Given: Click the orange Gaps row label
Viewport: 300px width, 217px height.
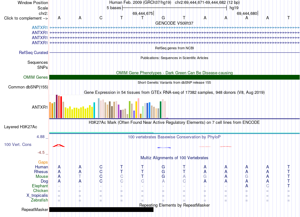Looking at the screenshot, I should pyautogui.click(x=43, y=162).
